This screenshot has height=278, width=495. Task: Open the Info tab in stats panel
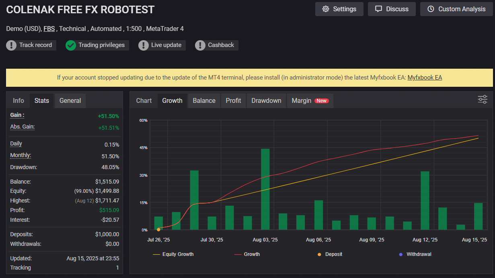tap(18, 100)
